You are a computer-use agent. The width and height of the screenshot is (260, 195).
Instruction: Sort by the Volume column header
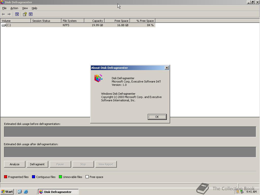click(x=15, y=21)
